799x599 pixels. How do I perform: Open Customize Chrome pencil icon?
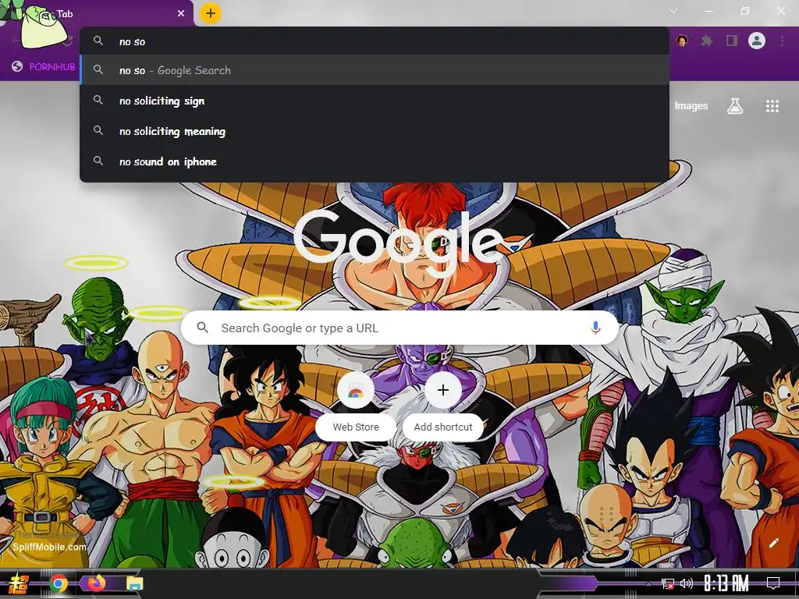pos(773,543)
